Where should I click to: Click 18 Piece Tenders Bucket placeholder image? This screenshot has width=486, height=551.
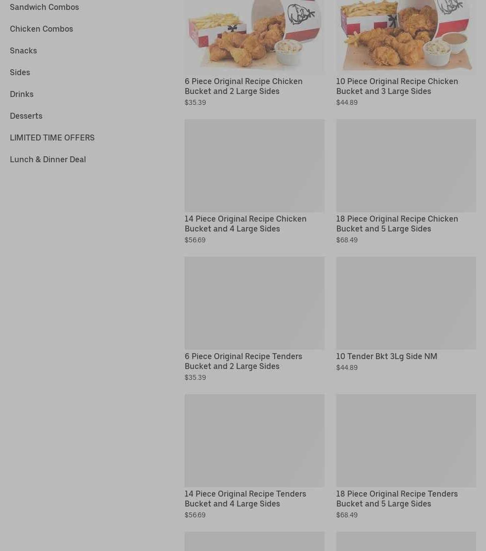tap(406, 440)
